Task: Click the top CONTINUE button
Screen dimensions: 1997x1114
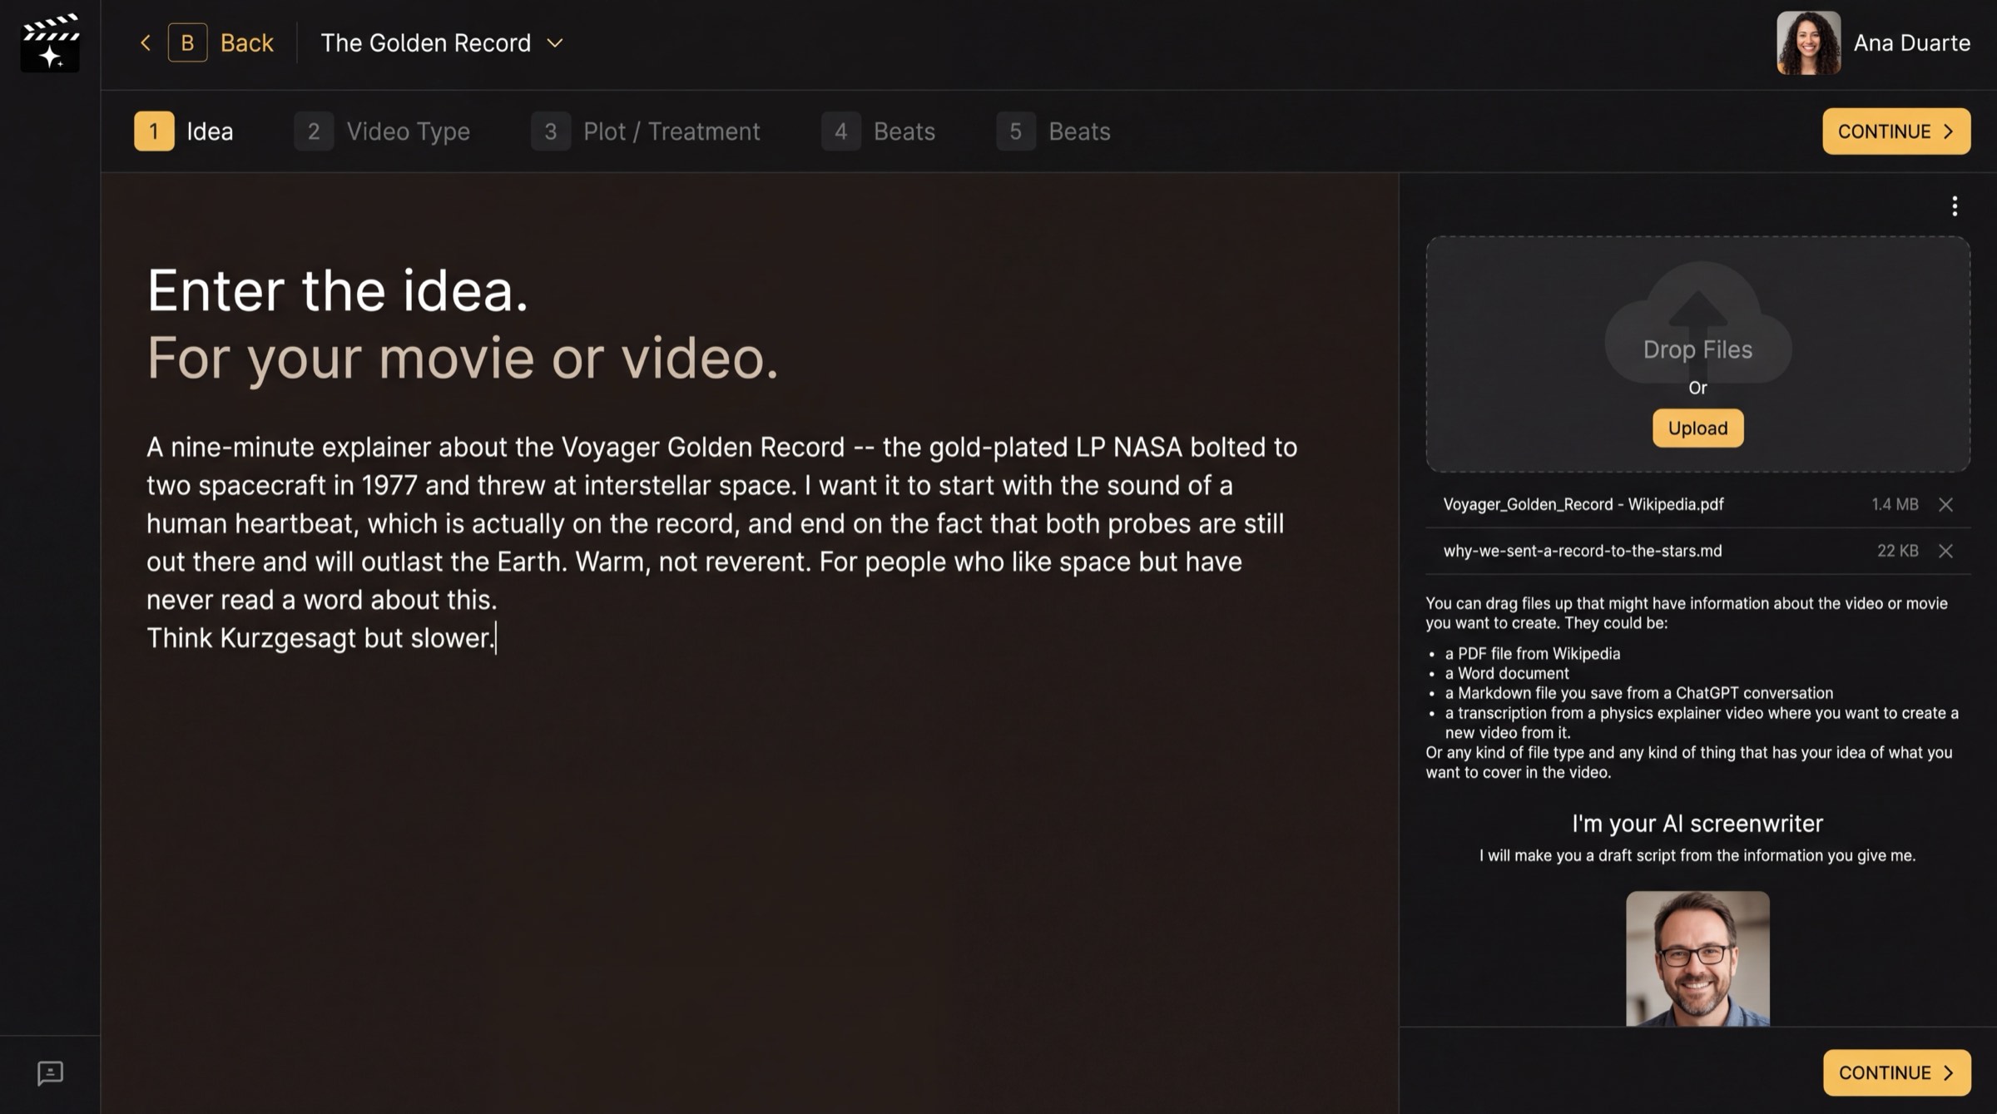Action: coord(1896,131)
